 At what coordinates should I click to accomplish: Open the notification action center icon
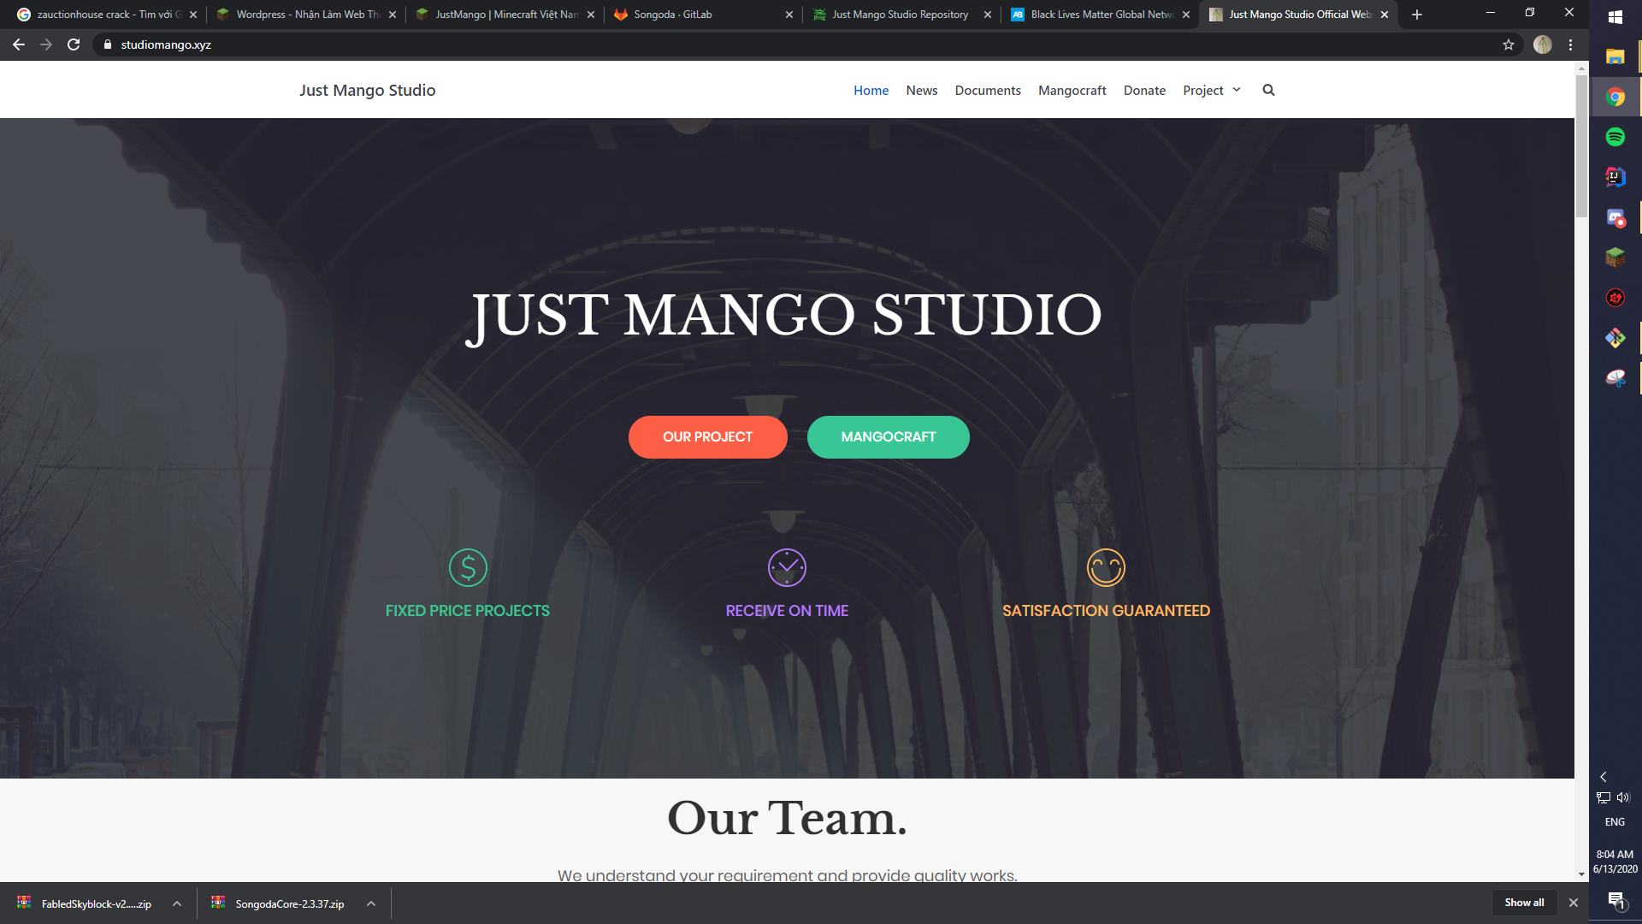(x=1616, y=901)
